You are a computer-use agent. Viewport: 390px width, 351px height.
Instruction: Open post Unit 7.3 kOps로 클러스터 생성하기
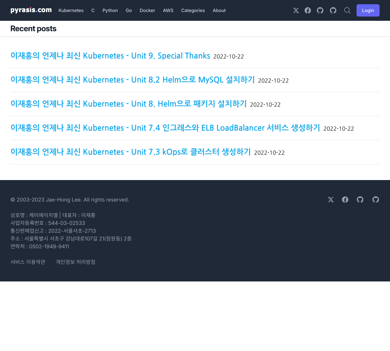point(131,152)
